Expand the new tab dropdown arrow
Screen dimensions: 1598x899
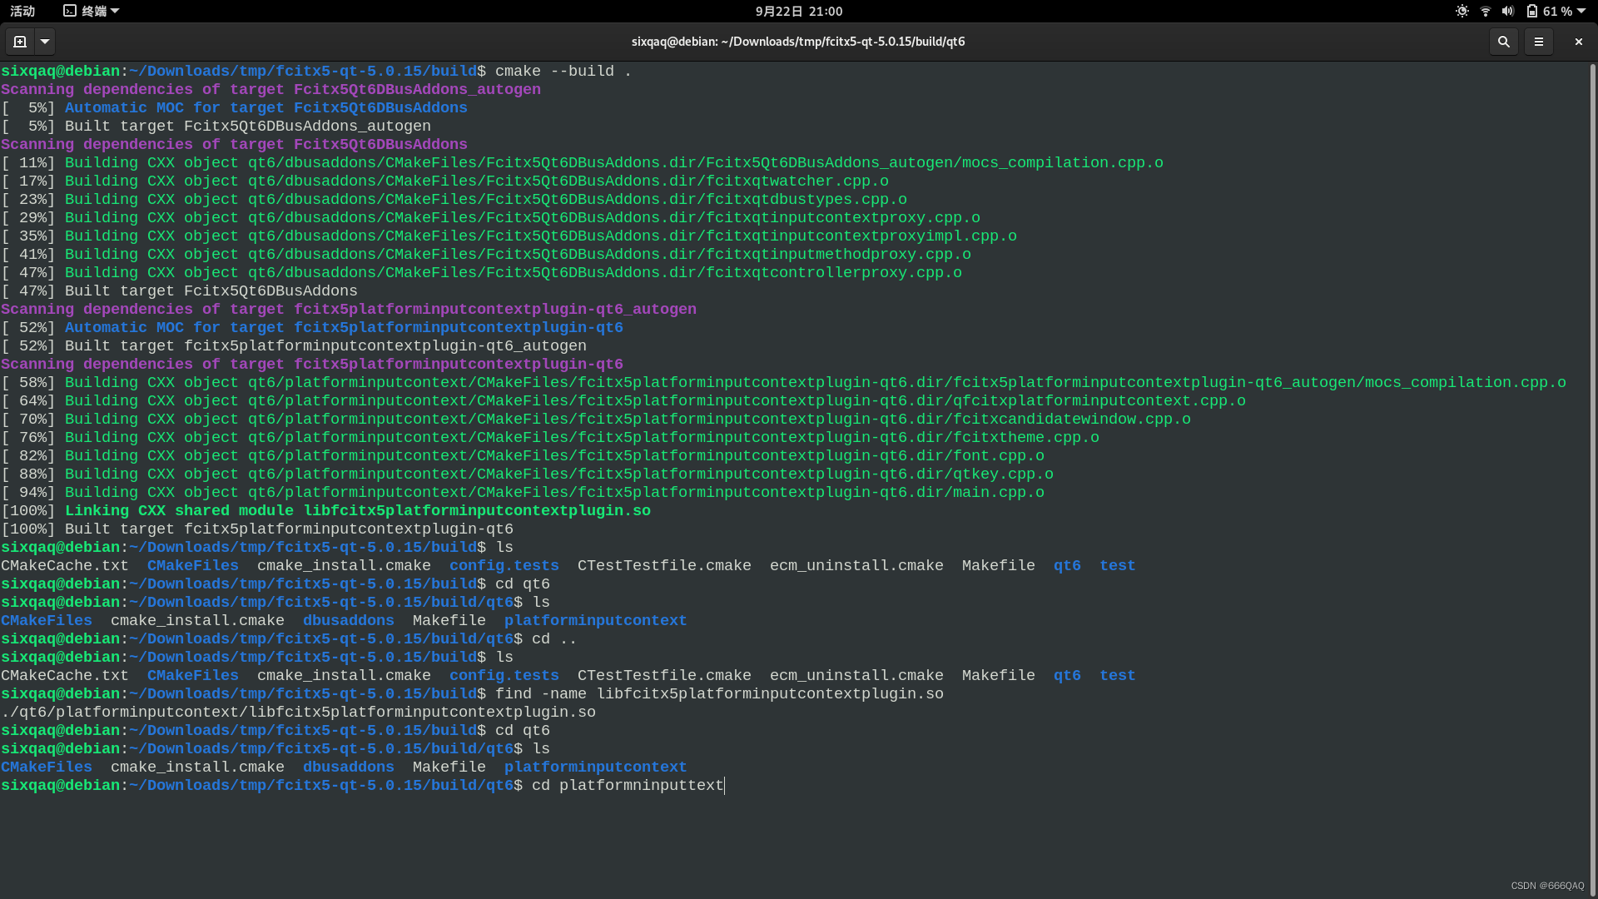[45, 42]
